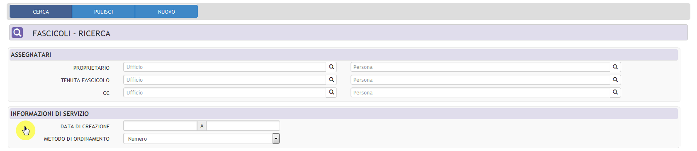Click search icon for Proprietario Persona

coord(615,67)
